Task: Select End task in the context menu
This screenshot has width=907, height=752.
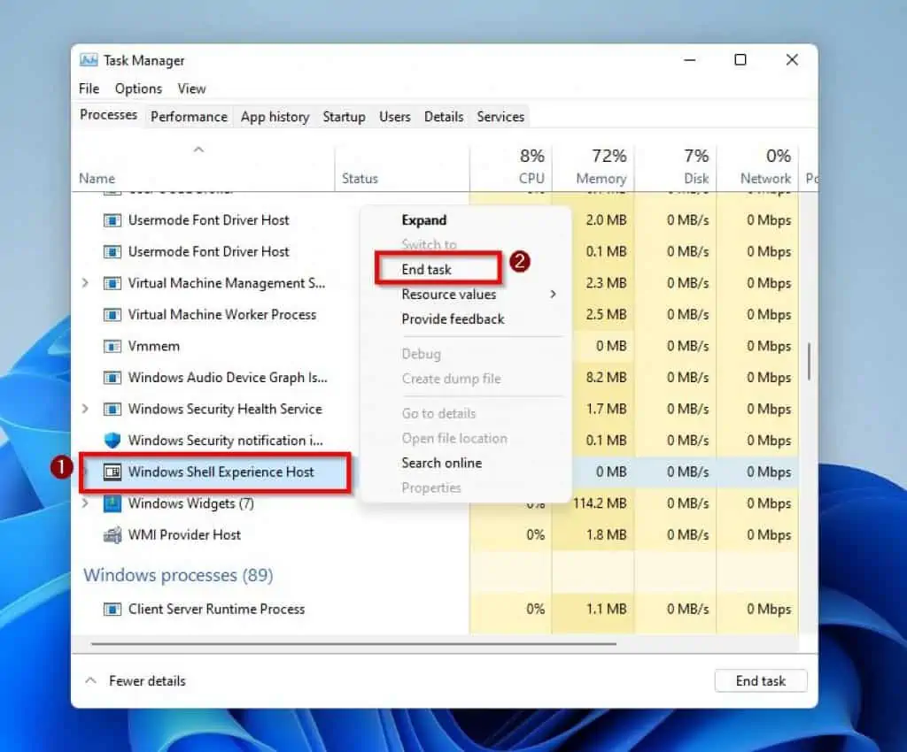Action: [426, 269]
